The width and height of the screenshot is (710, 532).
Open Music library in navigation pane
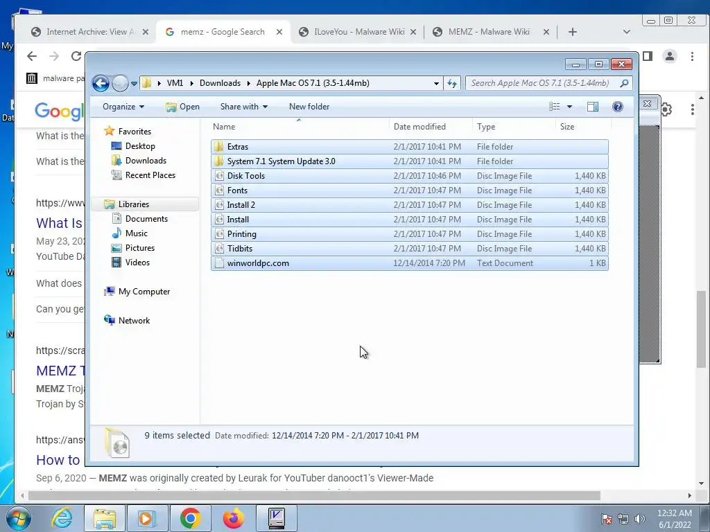[137, 233]
